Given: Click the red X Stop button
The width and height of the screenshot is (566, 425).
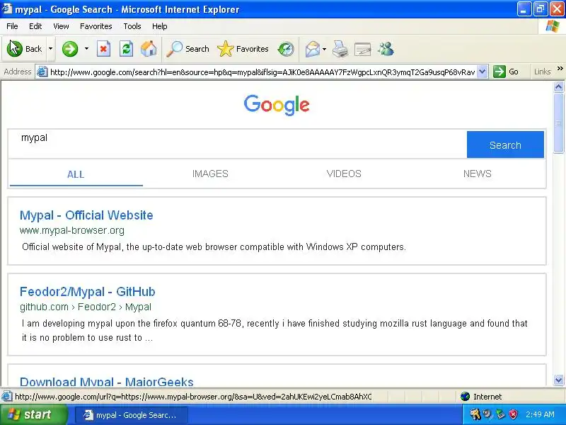Looking at the screenshot, I should coord(103,49).
